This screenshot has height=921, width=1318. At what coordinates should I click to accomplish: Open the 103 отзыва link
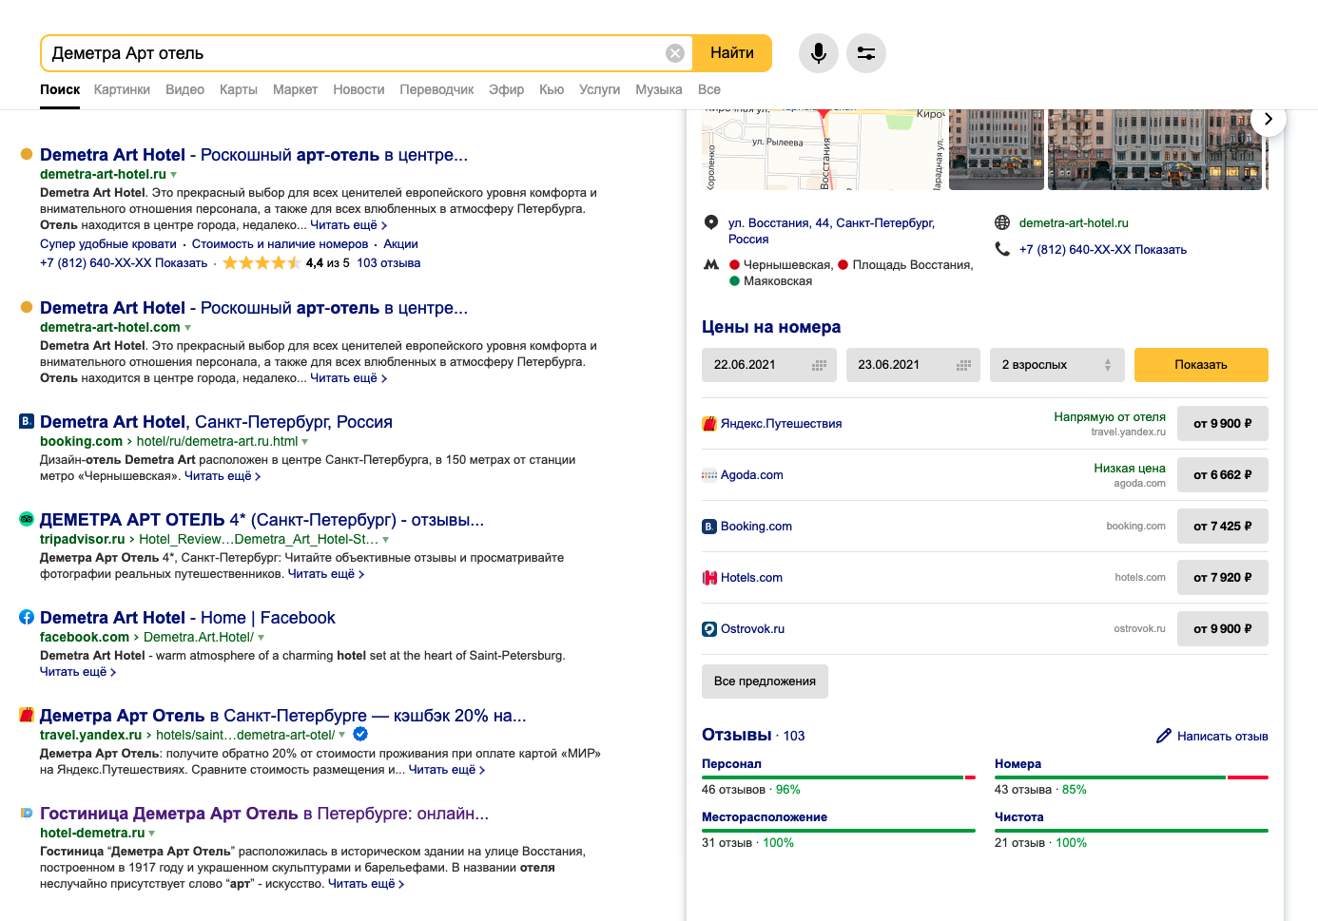click(388, 263)
